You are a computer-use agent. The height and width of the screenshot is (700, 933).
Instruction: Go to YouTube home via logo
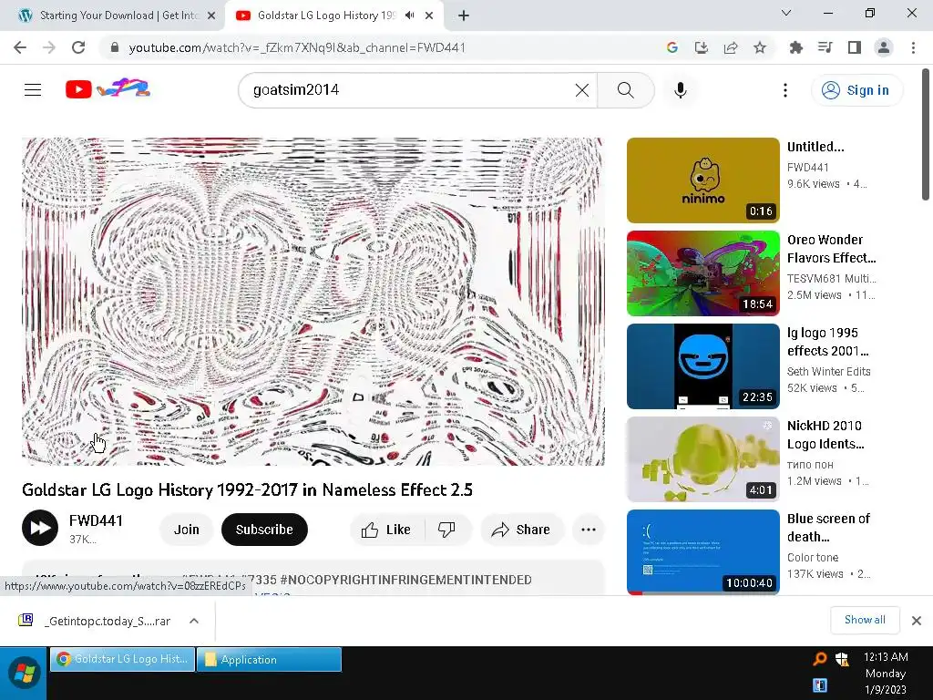coord(108,88)
